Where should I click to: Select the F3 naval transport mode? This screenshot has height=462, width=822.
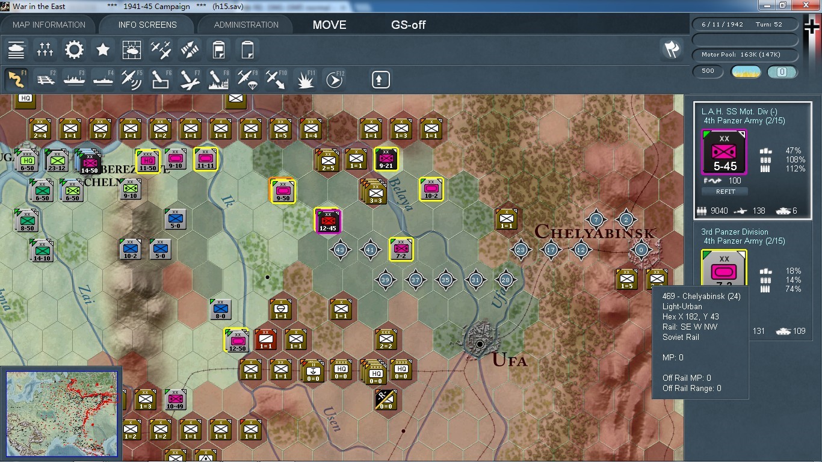coord(74,79)
